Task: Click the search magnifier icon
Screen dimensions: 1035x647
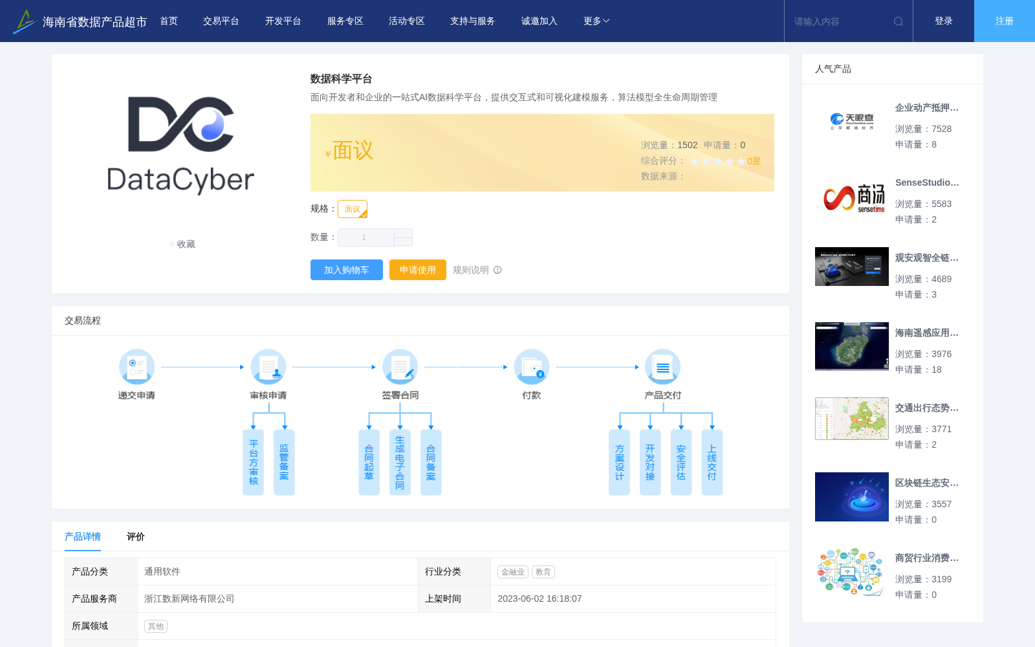Action: coord(899,21)
